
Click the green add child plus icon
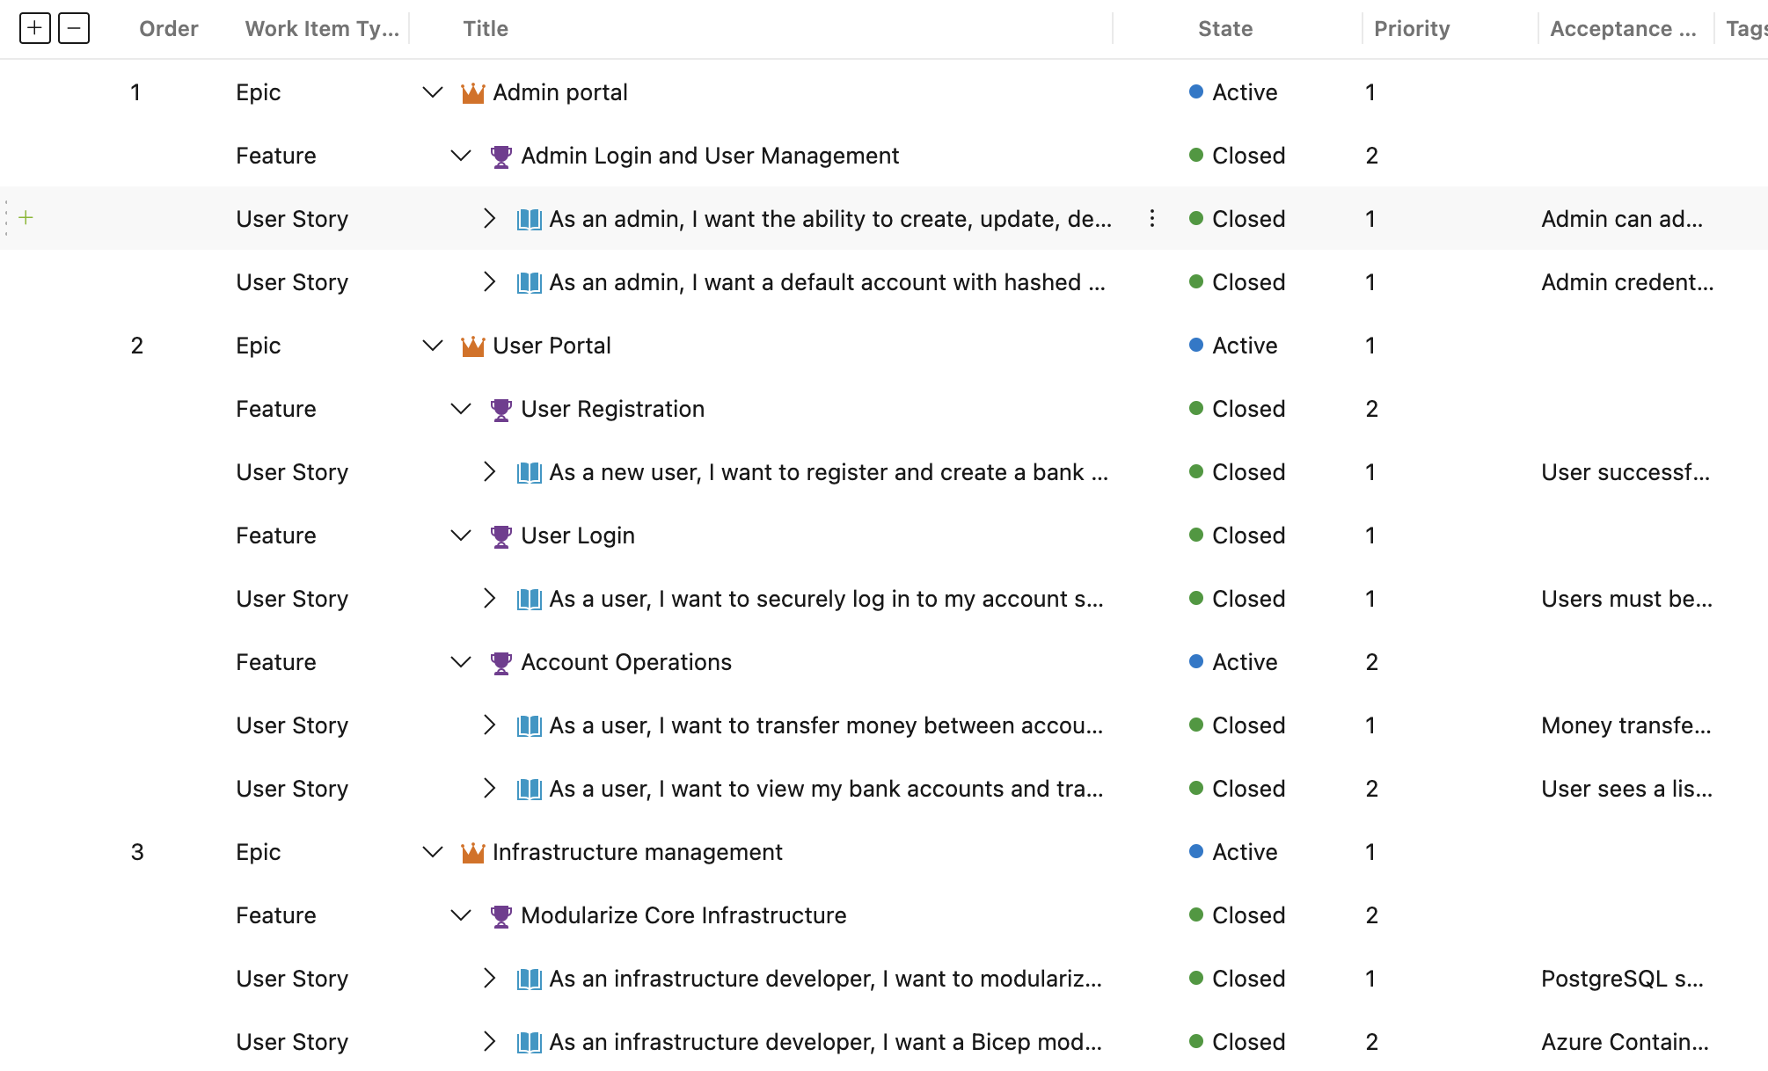tap(26, 217)
